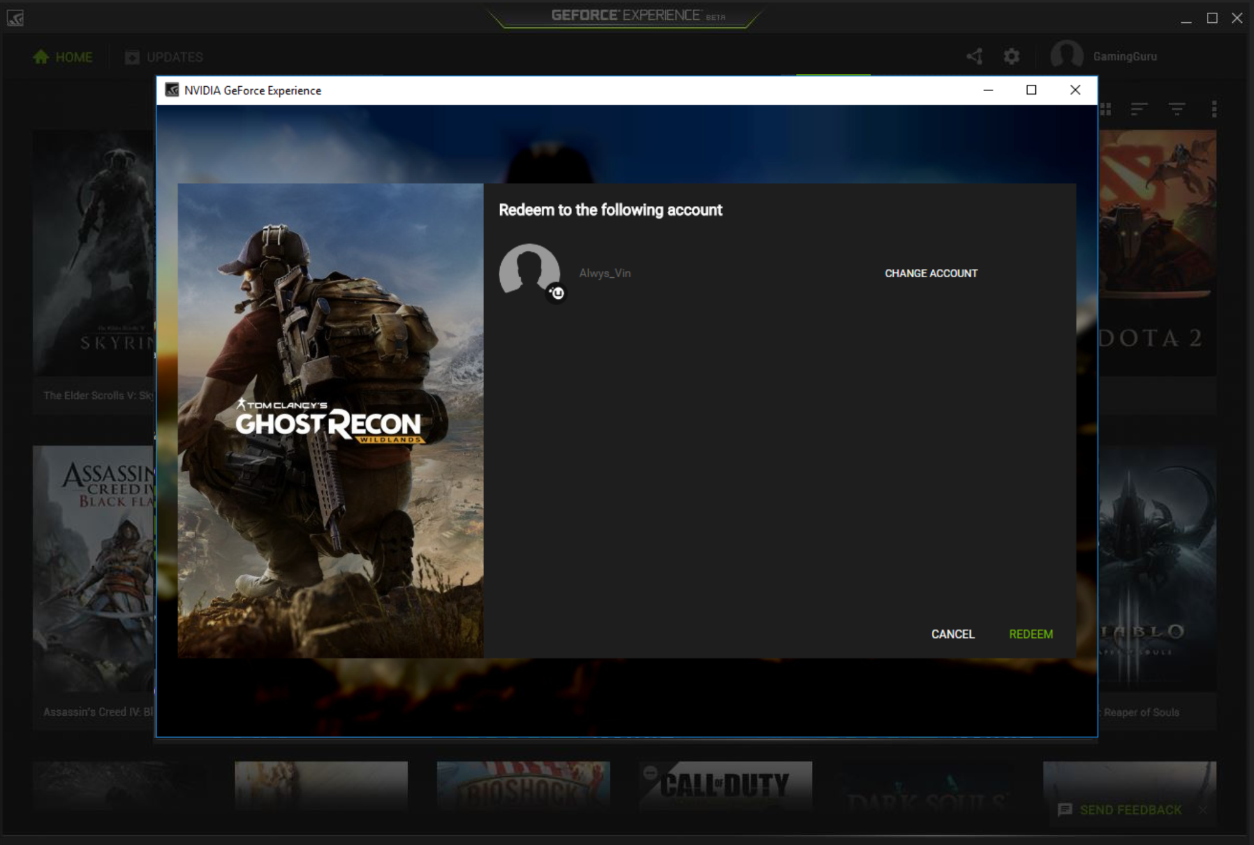The width and height of the screenshot is (1254, 845).
Task: Click the Alwys_Vin account avatar
Action: [529, 271]
